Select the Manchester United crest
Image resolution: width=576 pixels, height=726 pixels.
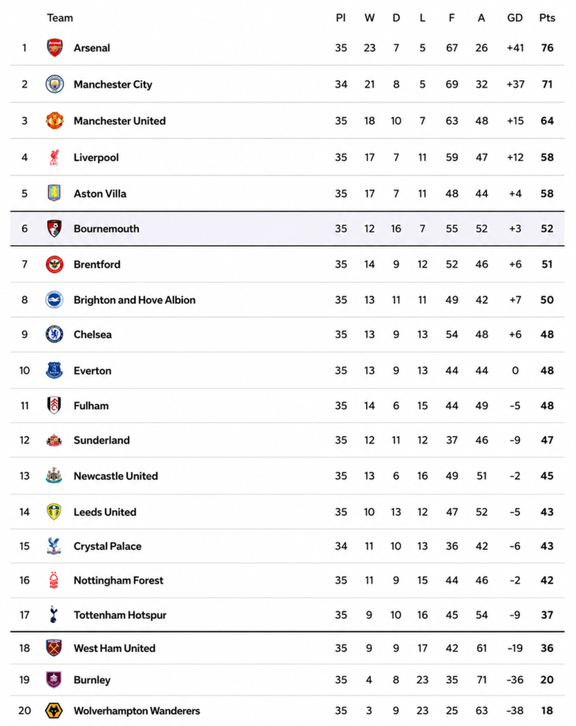click(x=55, y=120)
